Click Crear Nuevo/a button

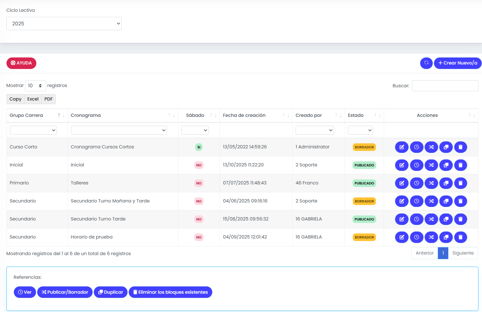458,63
